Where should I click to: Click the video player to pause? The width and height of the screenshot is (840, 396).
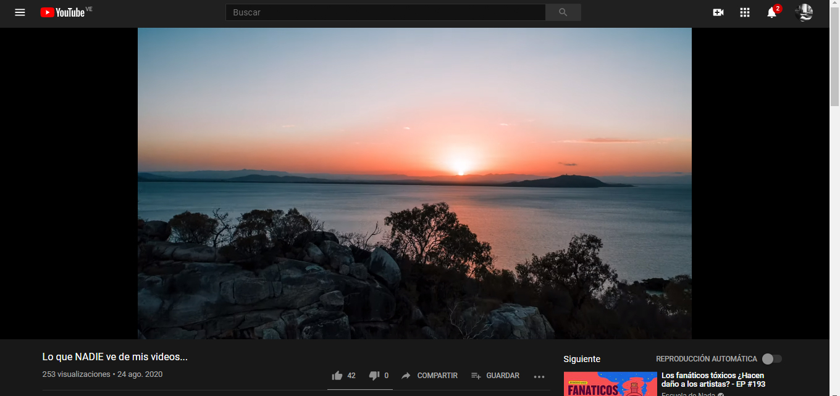pyautogui.click(x=414, y=183)
